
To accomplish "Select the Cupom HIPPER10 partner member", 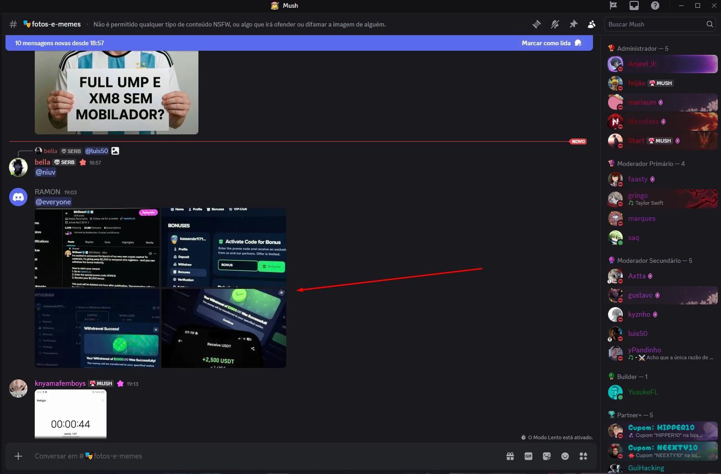I will coord(662,431).
